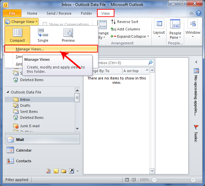Click the calendar icon in To-Do Bar
The image size is (205, 186).
point(196,70)
